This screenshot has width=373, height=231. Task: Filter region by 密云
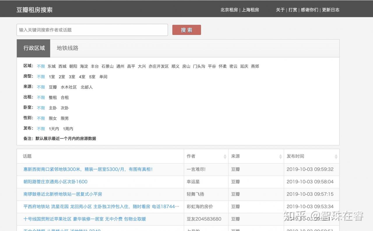point(233,66)
